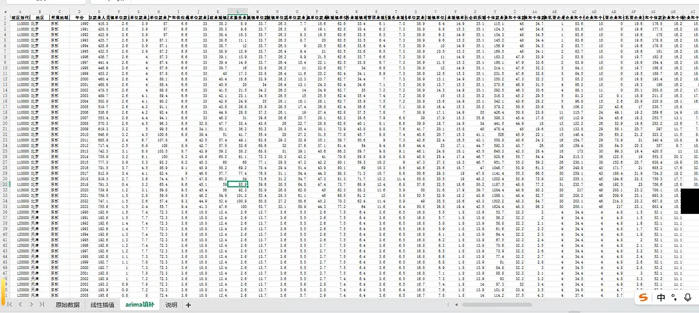Screen dimensions: 699x313
Task: Click the select-all corner of the grid
Action: click(x=5, y=12)
